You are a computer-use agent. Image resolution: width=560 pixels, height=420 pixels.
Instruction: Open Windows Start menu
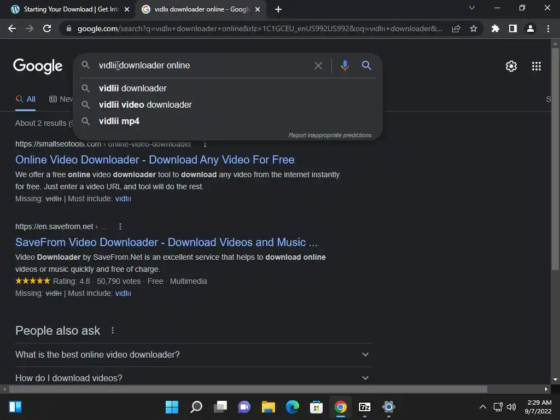tap(172, 407)
